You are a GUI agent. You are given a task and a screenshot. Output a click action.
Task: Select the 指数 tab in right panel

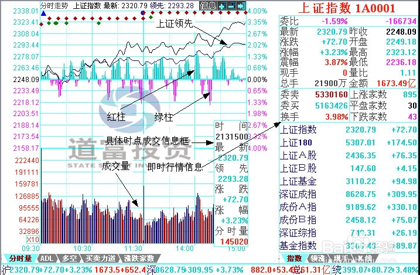pos(294,259)
